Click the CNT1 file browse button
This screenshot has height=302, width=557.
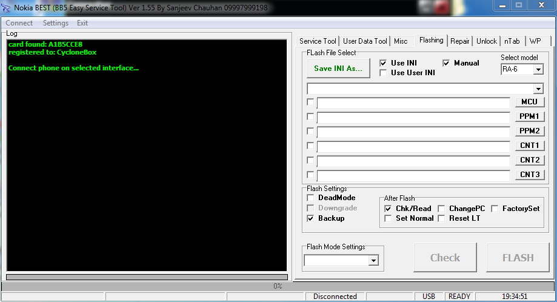pos(530,146)
